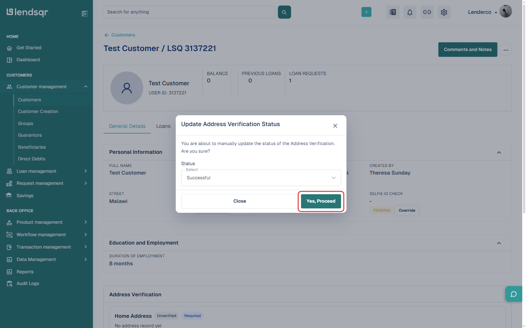The width and height of the screenshot is (526, 328).
Task: Collapse the sidebar with the panel icon
Action: click(84, 14)
